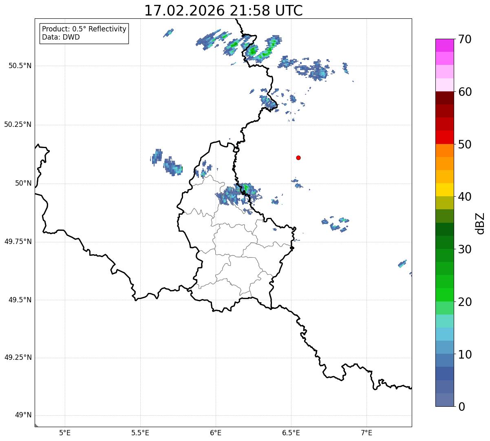Click the 5°E longitude tick label
490x441 pixels.
(65, 432)
